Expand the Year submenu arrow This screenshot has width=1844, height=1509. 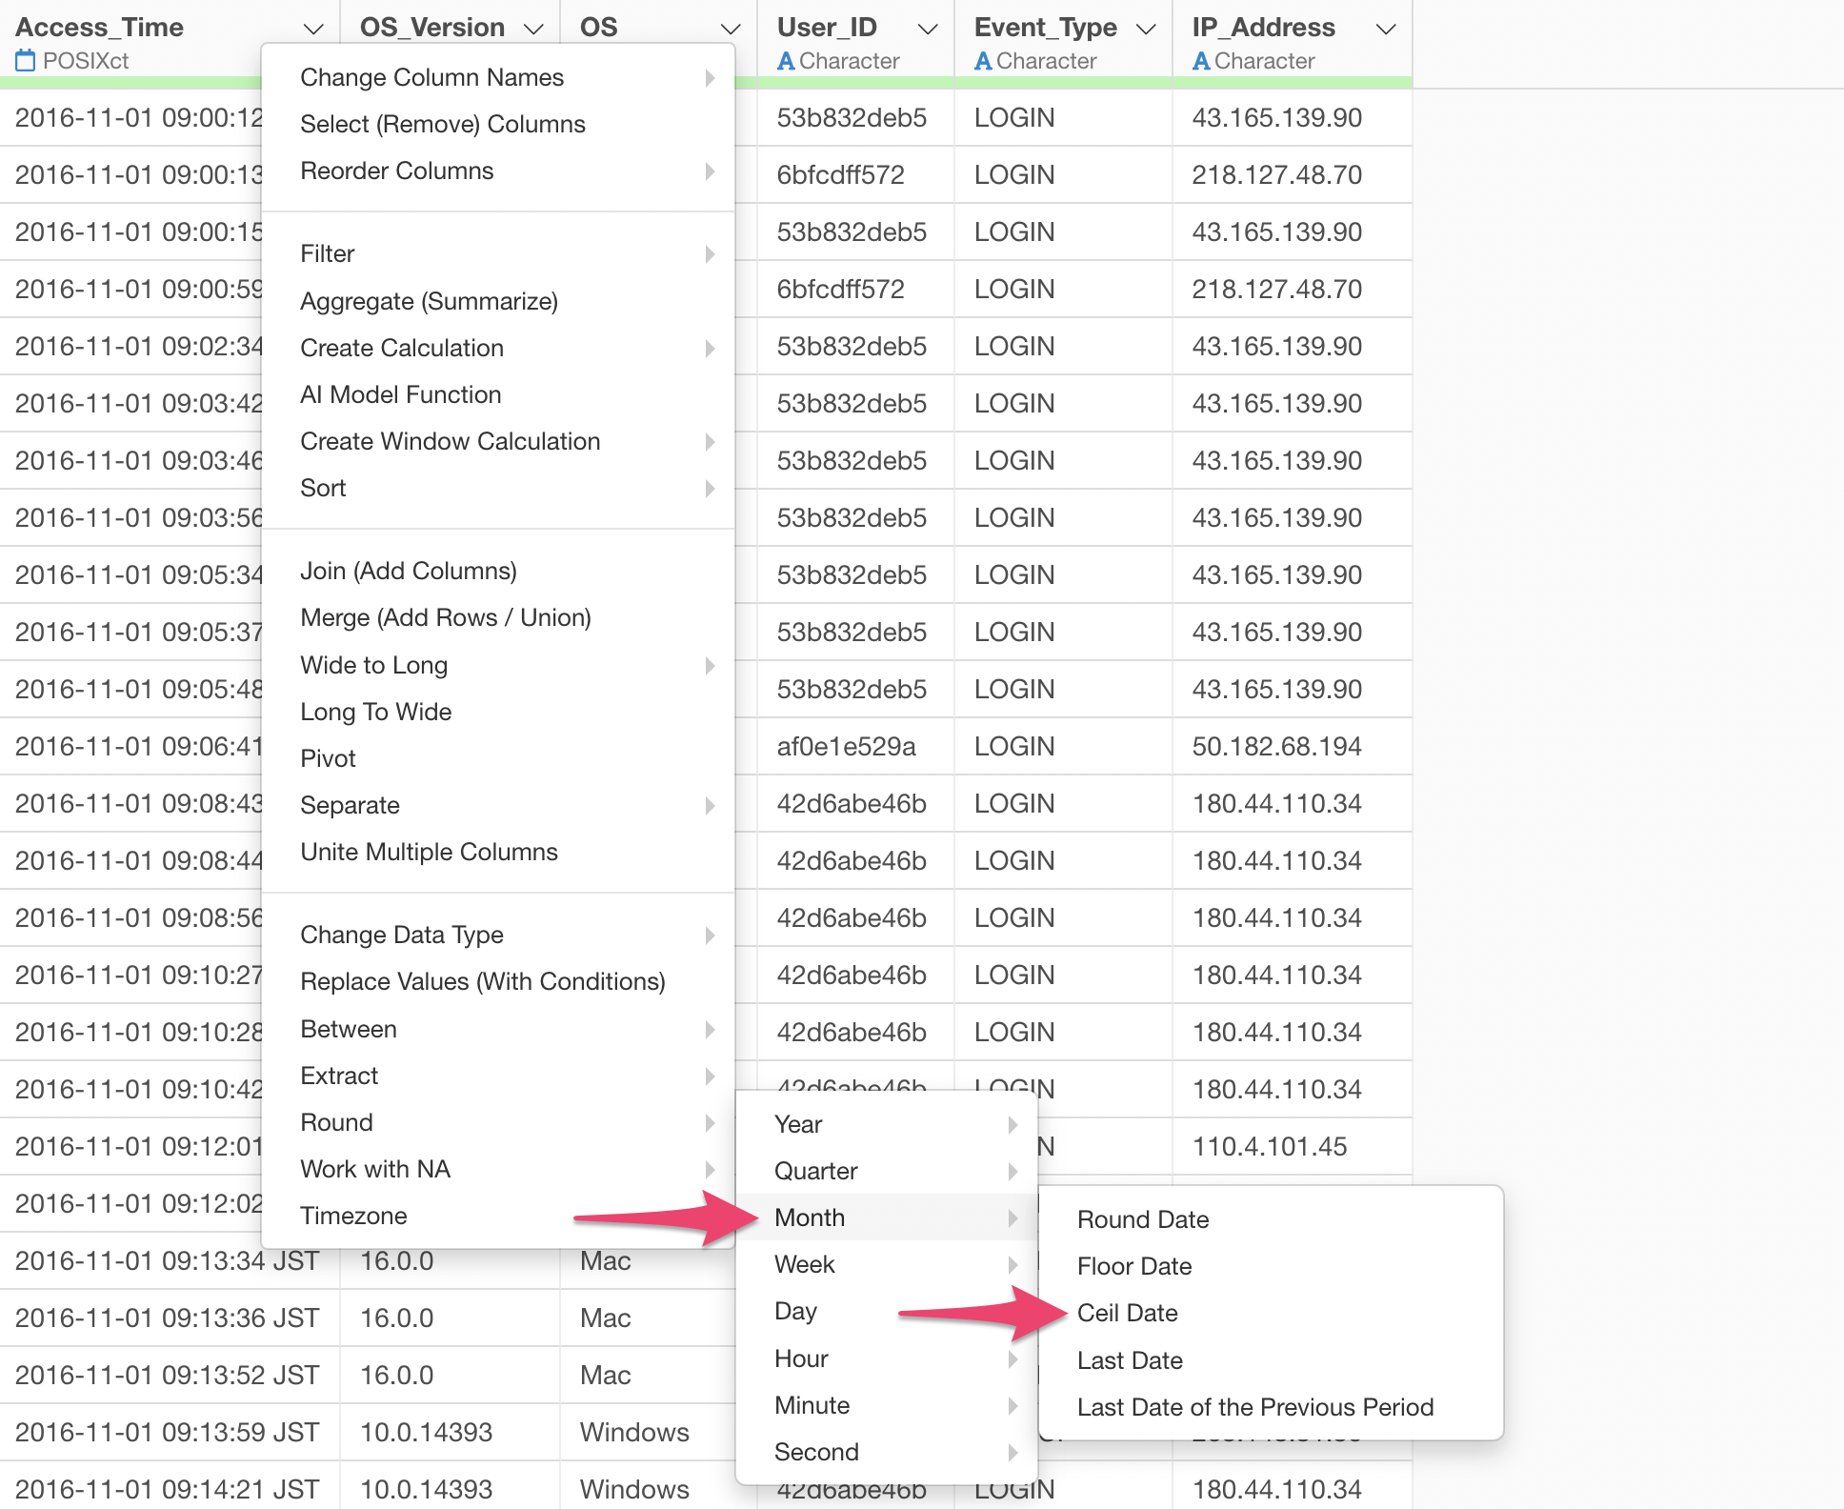coord(1012,1124)
